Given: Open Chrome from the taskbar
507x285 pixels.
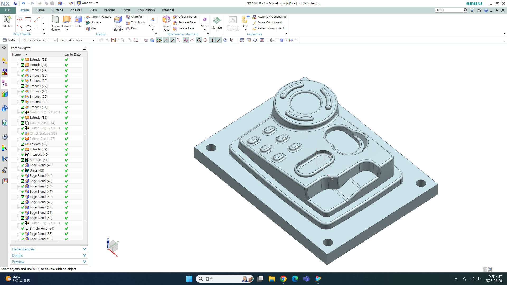Looking at the screenshot, I should (283, 279).
